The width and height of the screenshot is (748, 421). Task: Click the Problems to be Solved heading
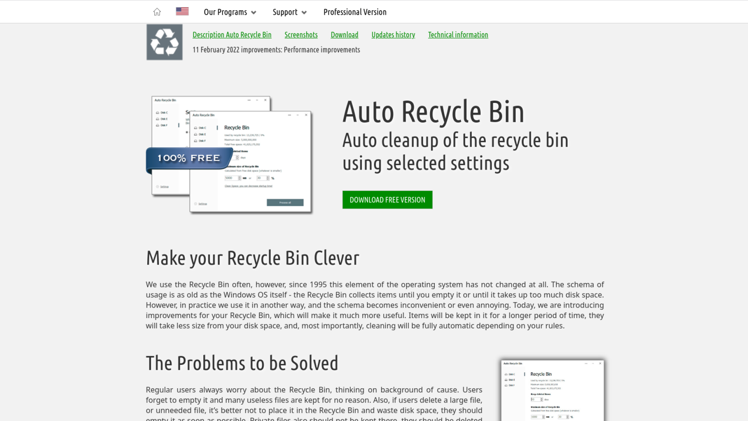point(242,363)
